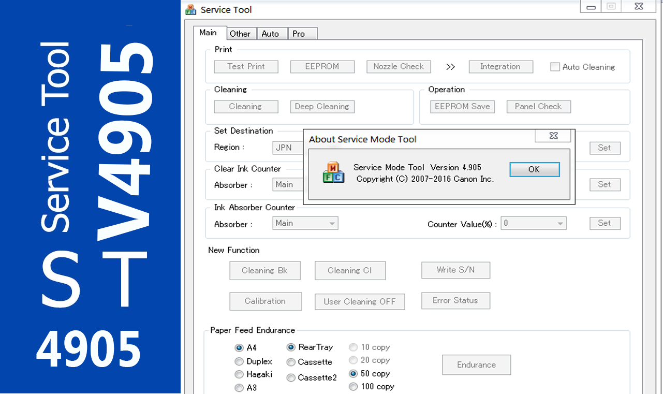Click Set for Ink Absorber Counter

point(605,223)
